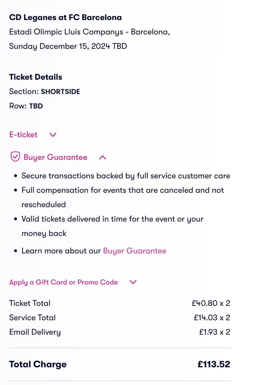Click the secure transactions bullet point
273x385 pixels.
click(x=126, y=176)
